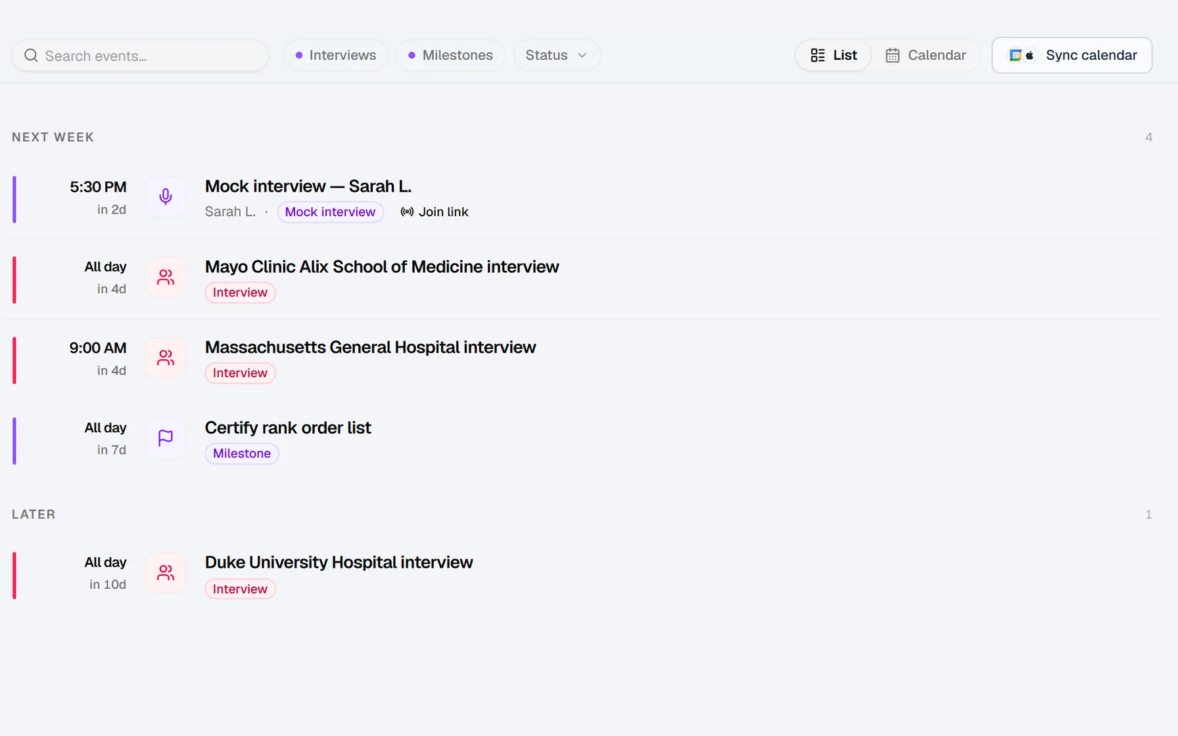Click people icon for Duke University Hospital
The image size is (1178, 736).
tap(166, 573)
